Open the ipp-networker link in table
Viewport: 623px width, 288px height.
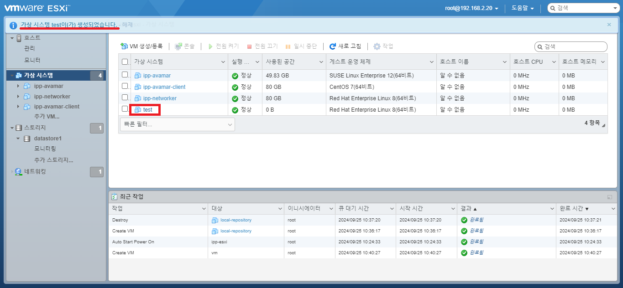click(x=160, y=98)
